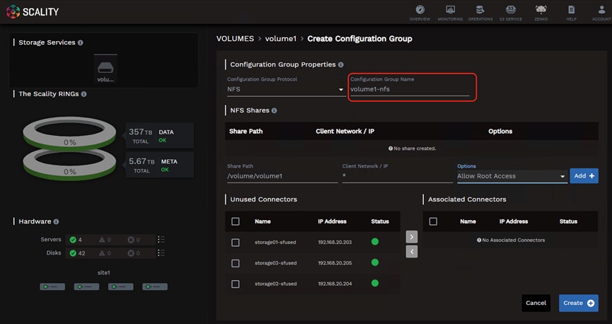The width and height of the screenshot is (612, 324).
Task: Go to volume1 breadcrumb
Action: tap(281, 39)
